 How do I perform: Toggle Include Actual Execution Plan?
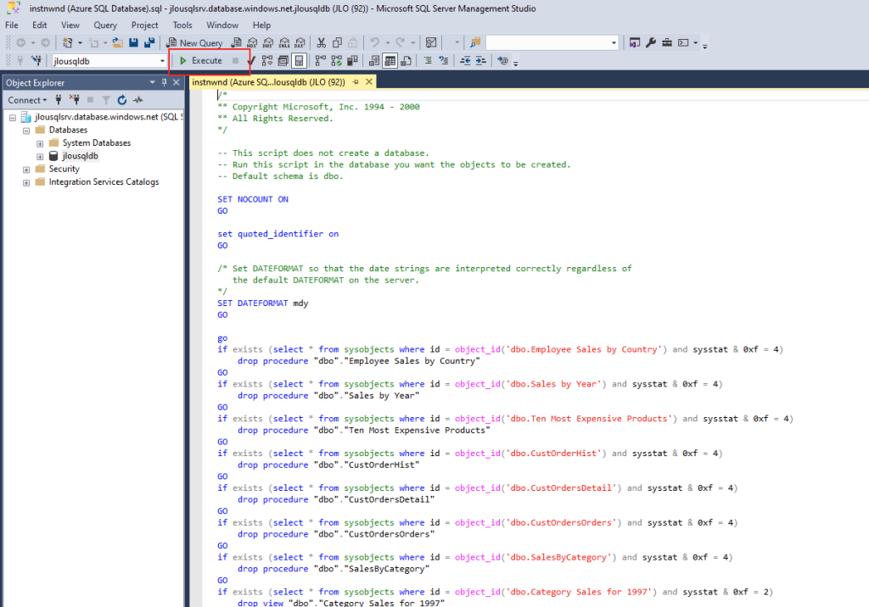[x=320, y=61]
